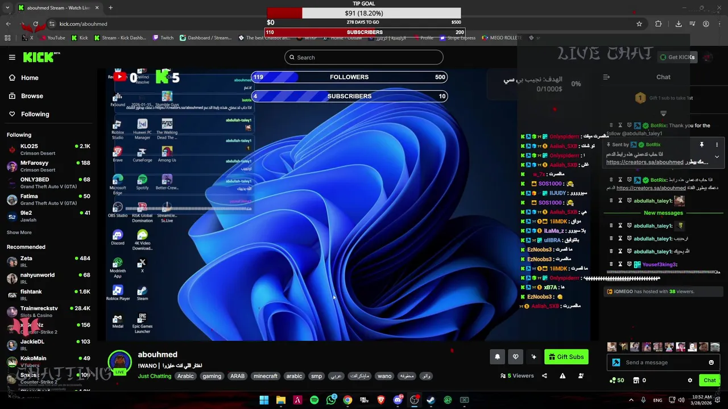The width and height of the screenshot is (728, 409).
Task: Open the browser tab search dropdown arrow
Action: (x=7, y=8)
